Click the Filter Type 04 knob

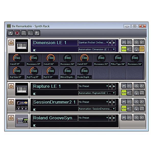click(x=118, y=58)
